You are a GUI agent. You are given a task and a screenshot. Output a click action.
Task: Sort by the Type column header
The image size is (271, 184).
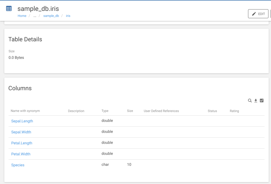105,111
